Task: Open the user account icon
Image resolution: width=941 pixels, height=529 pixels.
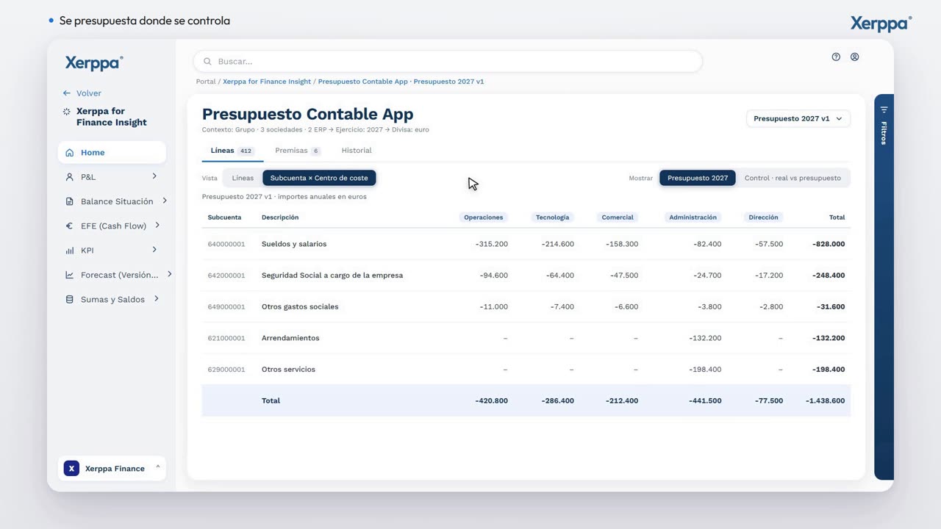Action: tap(854, 57)
